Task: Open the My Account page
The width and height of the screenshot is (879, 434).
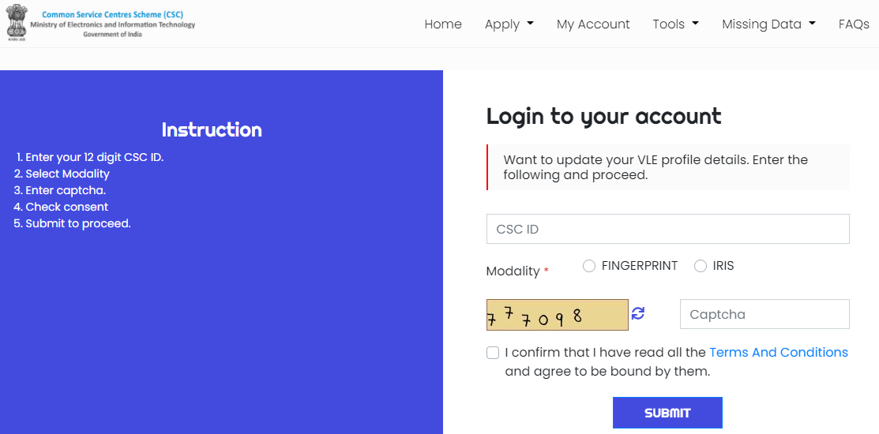Action: [x=593, y=24]
